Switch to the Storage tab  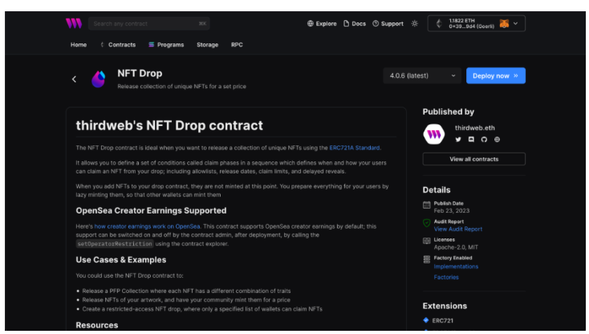[207, 45]
